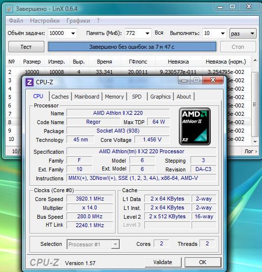
Task: Click the 280.0 MHz bus speed value
Action: [x=90, y=216]
